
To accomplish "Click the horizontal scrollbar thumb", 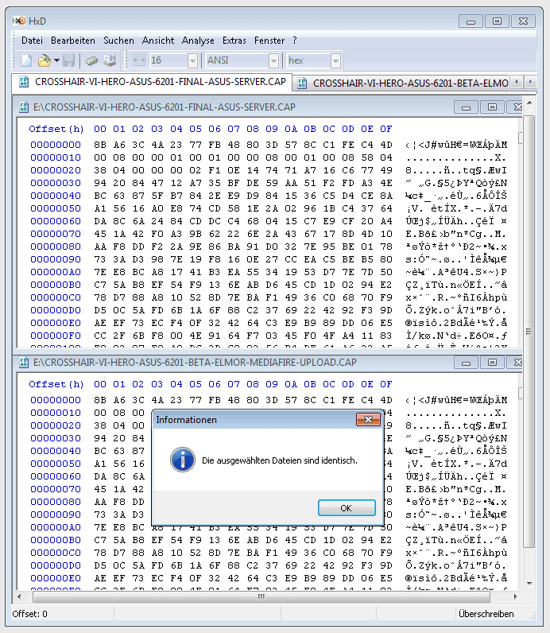I will (261, 596).
